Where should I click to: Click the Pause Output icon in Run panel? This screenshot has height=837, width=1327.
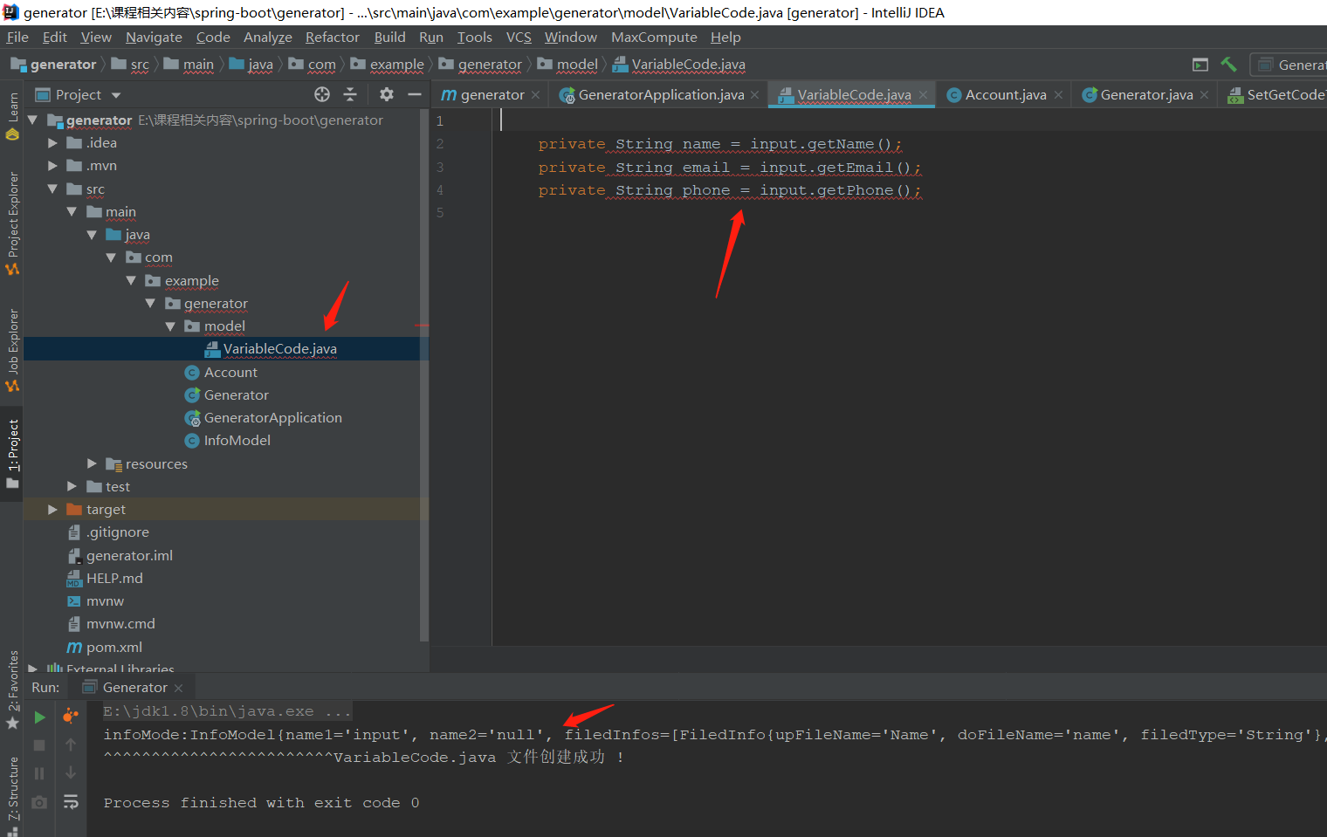pyautogui.click(x=39, y=773)
